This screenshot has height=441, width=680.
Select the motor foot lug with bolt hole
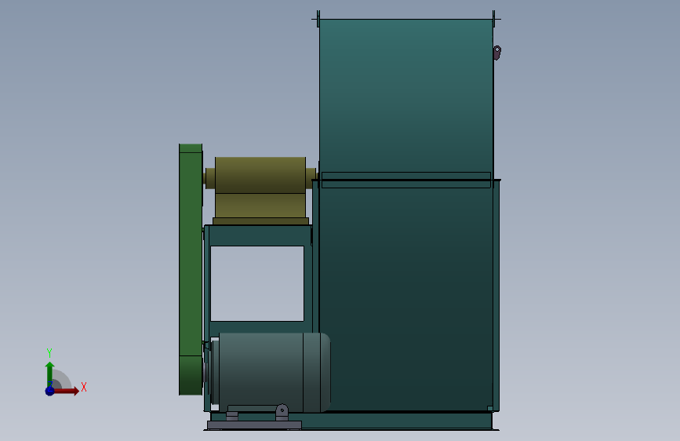(282, 411)
